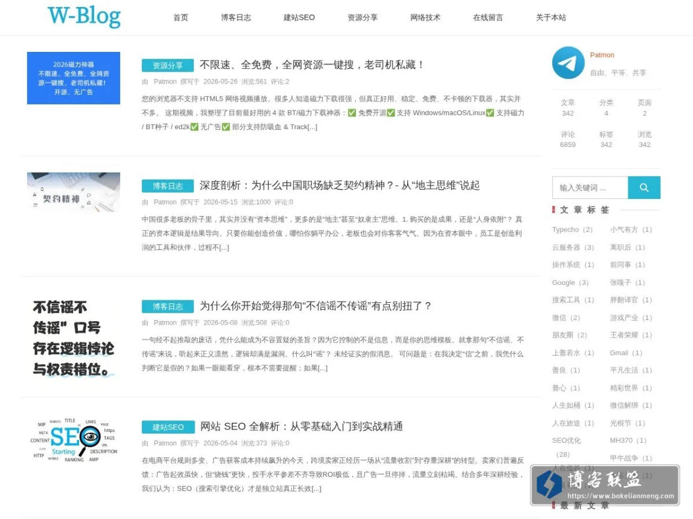Open the 资源分享 nav item

point(363,17)
